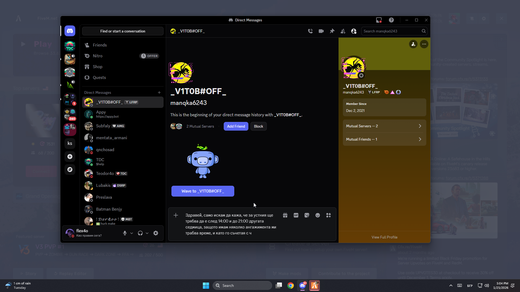The height and width of the screenshot is (292, 520).
Task: Add friends to this DM
Action: pyautogui.click(x=343, y=31)
